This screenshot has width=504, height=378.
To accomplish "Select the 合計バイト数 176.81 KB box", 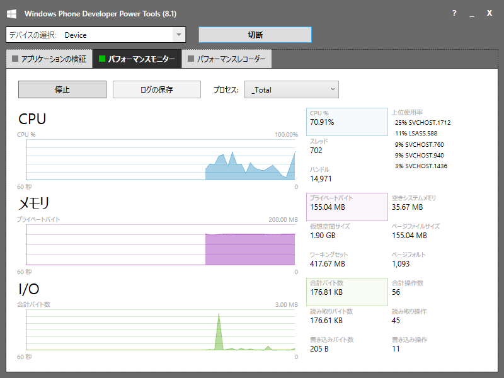I will click(x=347, y=292).
